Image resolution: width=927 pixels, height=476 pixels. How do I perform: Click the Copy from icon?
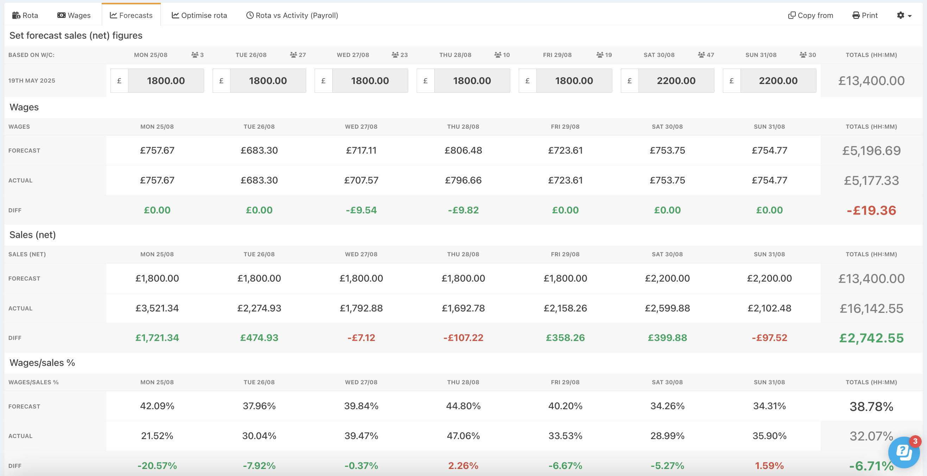792,15
